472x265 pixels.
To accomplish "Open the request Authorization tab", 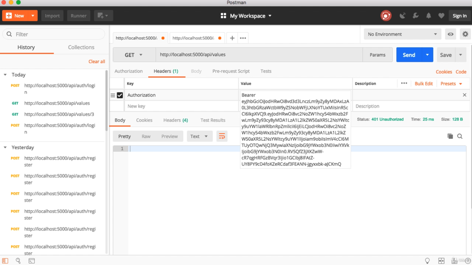I will (x=128, y=71).
